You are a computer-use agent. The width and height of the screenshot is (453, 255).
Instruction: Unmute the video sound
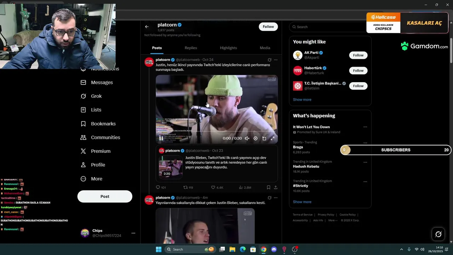[x=247, y=138]
